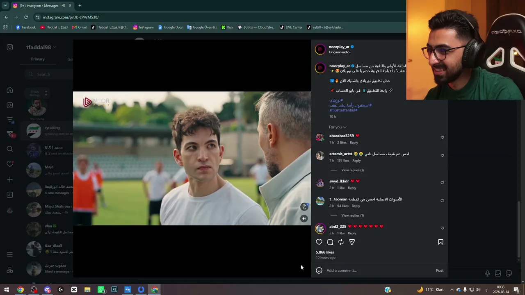The height and width of the screenshot is (295, 525).
Task: Show hidden system tray icons
Action: pos(452,290)
